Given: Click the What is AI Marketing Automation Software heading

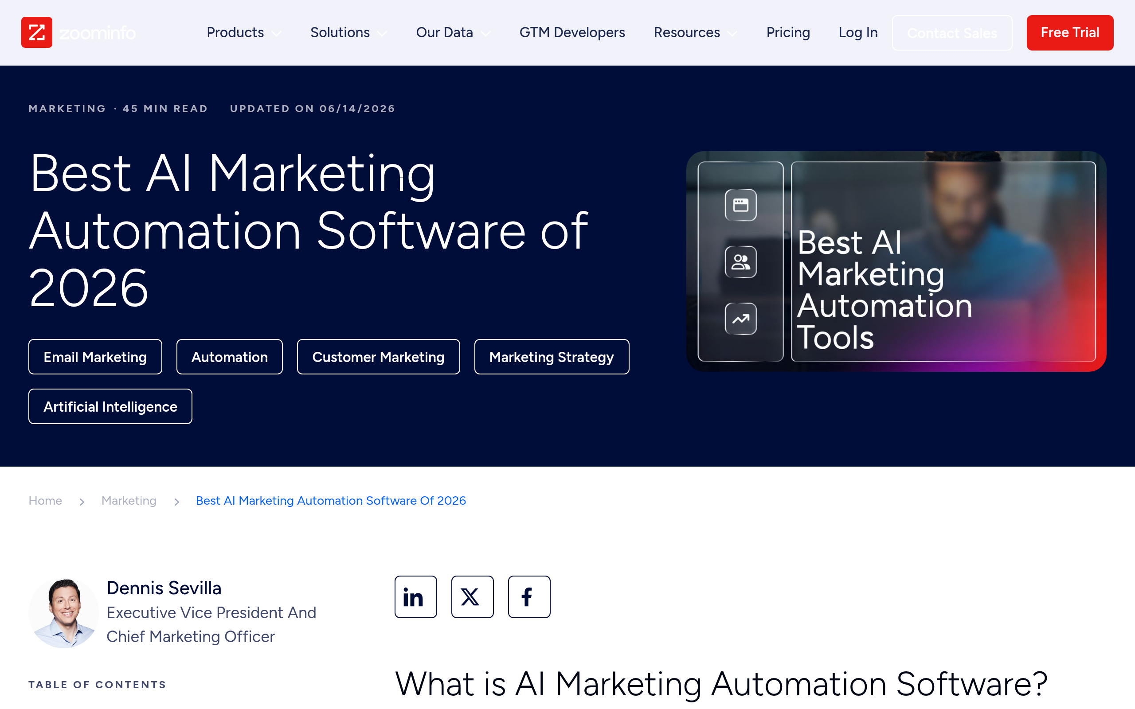Looking at the screenshot, I should pos(721,684).
